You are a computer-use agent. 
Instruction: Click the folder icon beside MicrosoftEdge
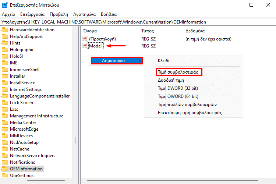point(5,129)
